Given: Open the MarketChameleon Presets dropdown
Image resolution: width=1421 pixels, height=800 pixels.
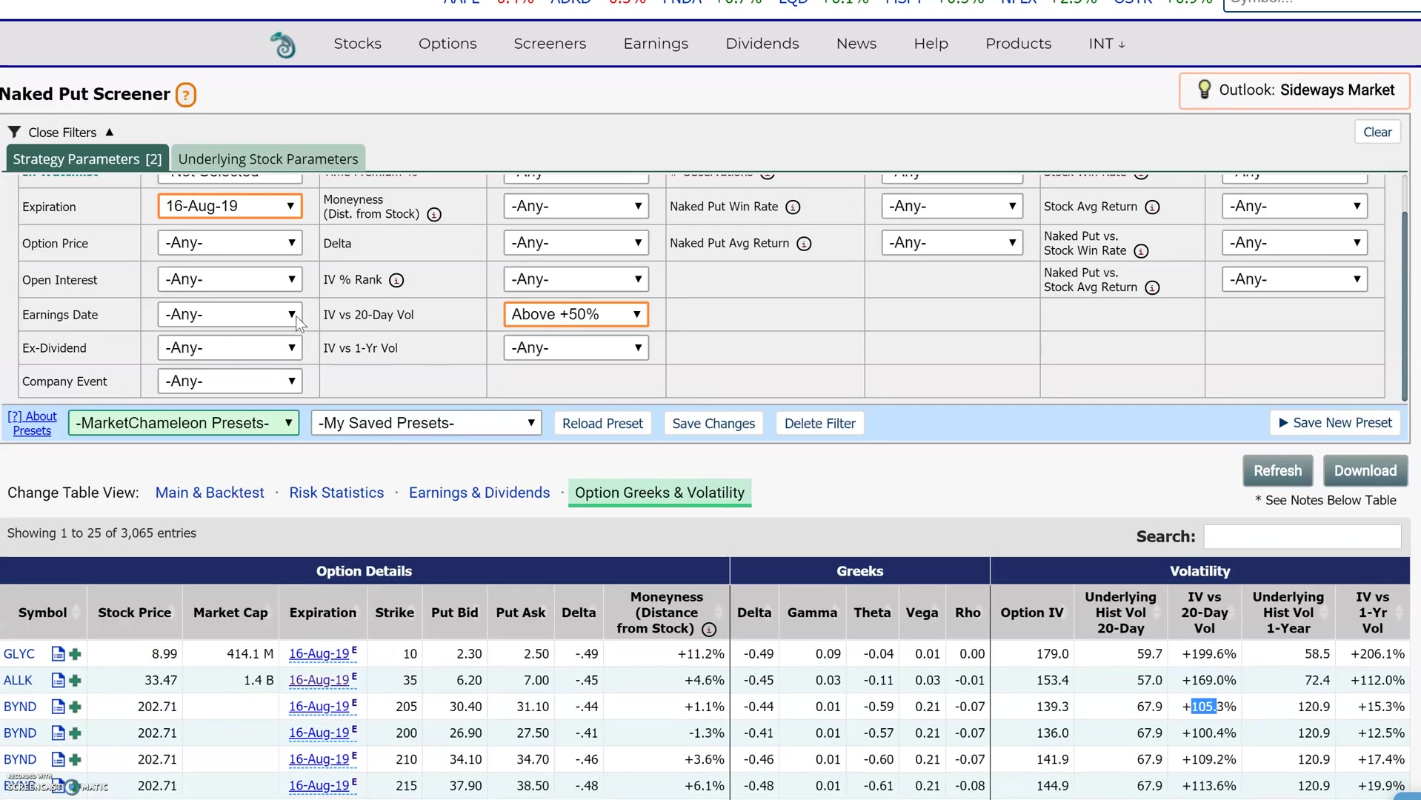Looking at the screenshot, I should coord(184,423).
